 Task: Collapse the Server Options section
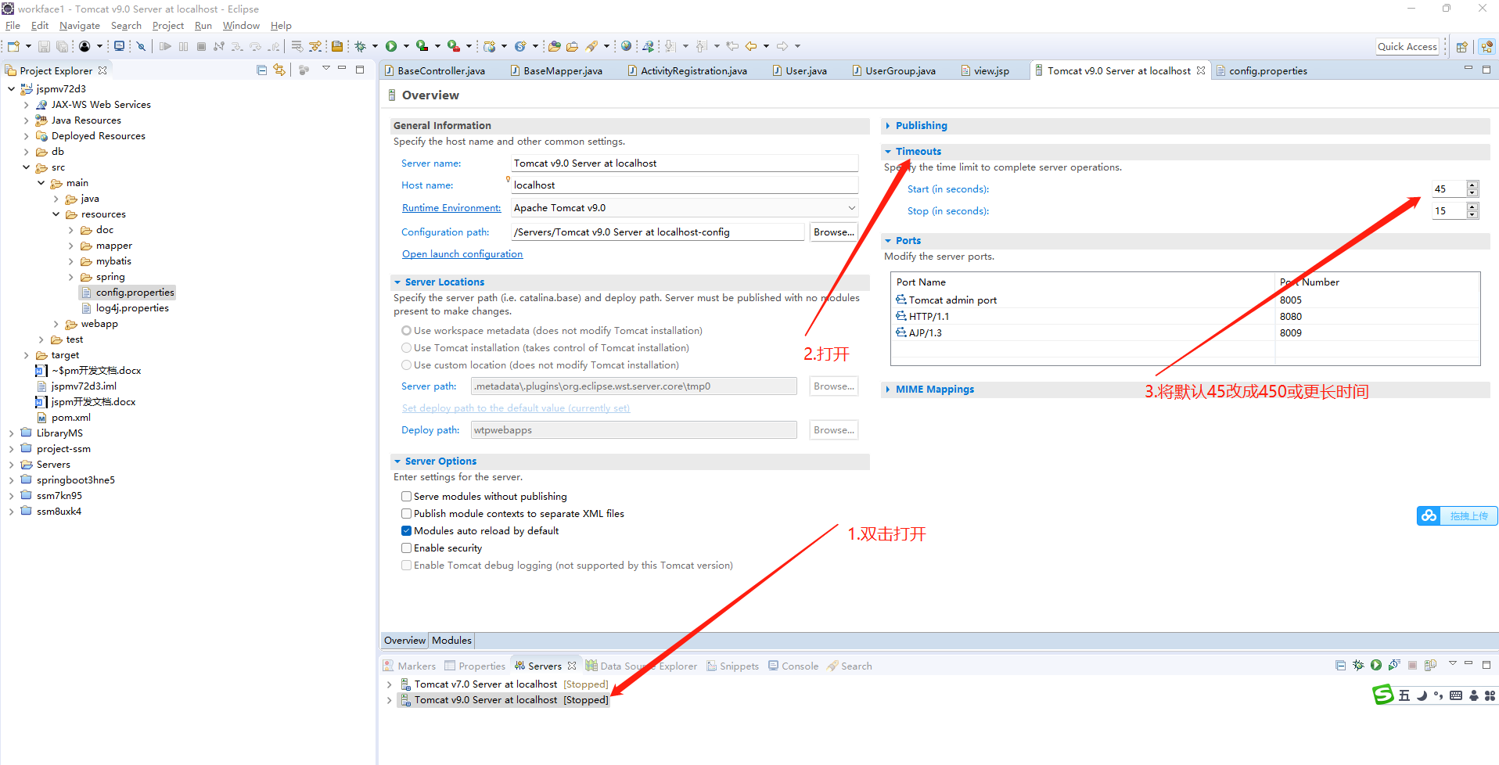point(397,462)
